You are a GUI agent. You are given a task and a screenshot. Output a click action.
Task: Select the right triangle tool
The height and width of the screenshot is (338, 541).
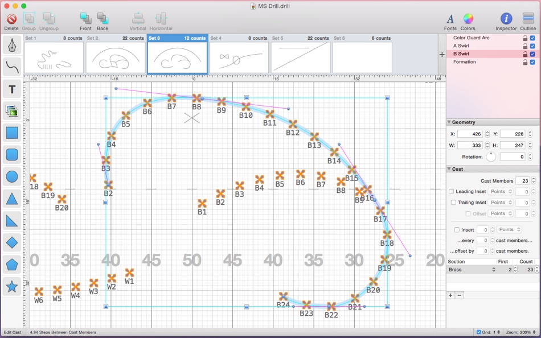12,221
